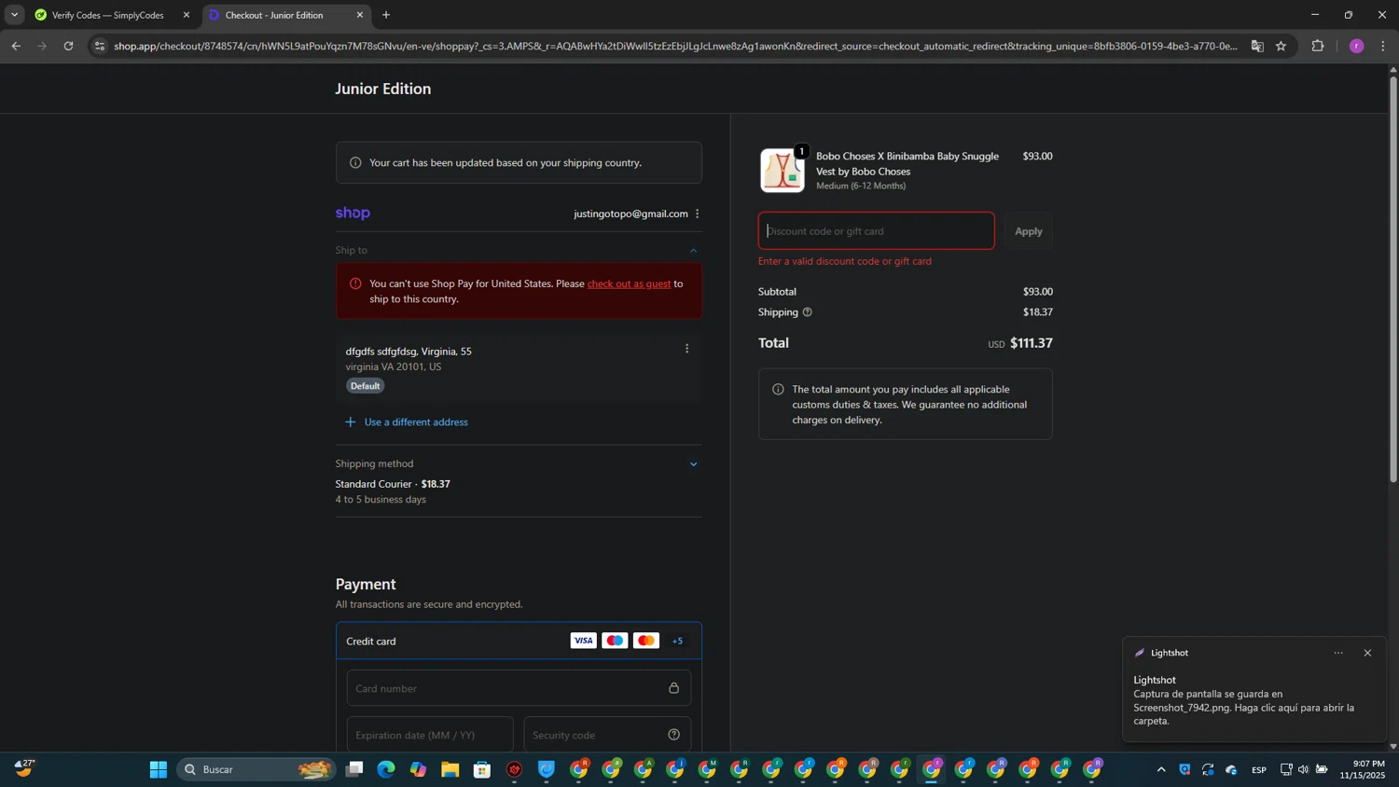Click the security code help icon

(673, 735)
